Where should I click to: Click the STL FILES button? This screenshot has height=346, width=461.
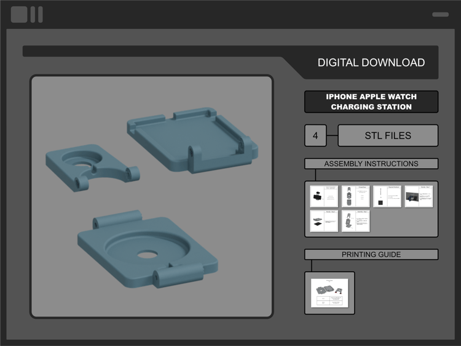point(388,135)
